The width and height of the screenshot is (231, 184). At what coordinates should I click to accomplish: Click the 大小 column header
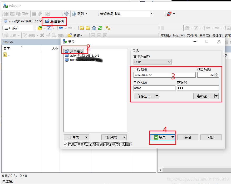tap(55, 49)
